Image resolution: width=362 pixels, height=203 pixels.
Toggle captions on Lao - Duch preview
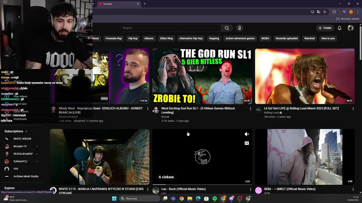[x=247, y=143]
